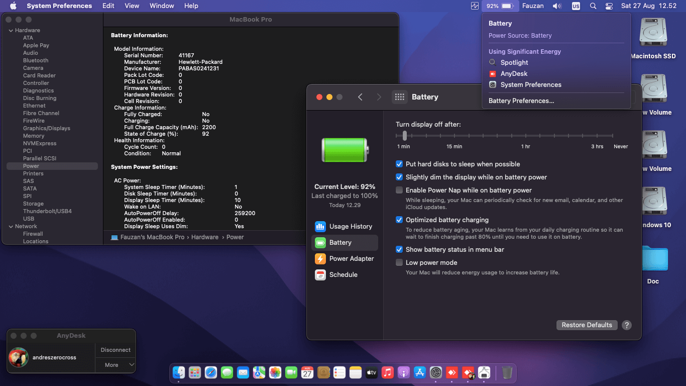Collapse the Hardware tree in System Information
This screenshot has width=686, height=386.
pyautogui.click(x=11, y=30)
